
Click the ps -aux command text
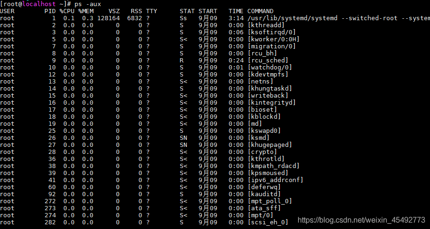tap(88, 4)
